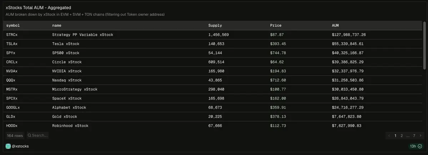Select page 1 in pagination

(395, 136)
